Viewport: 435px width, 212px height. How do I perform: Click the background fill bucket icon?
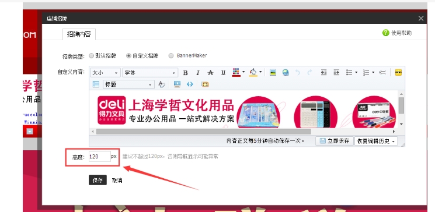[x=253, y=72]
